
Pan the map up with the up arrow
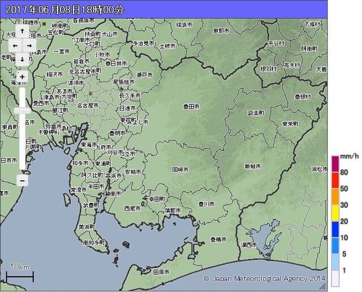tap(22, 31)
